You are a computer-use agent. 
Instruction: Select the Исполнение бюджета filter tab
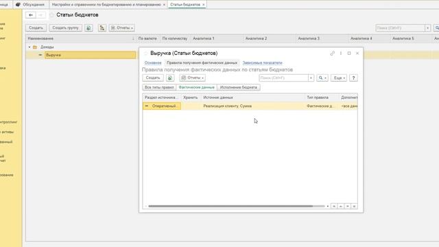[239, 87]
